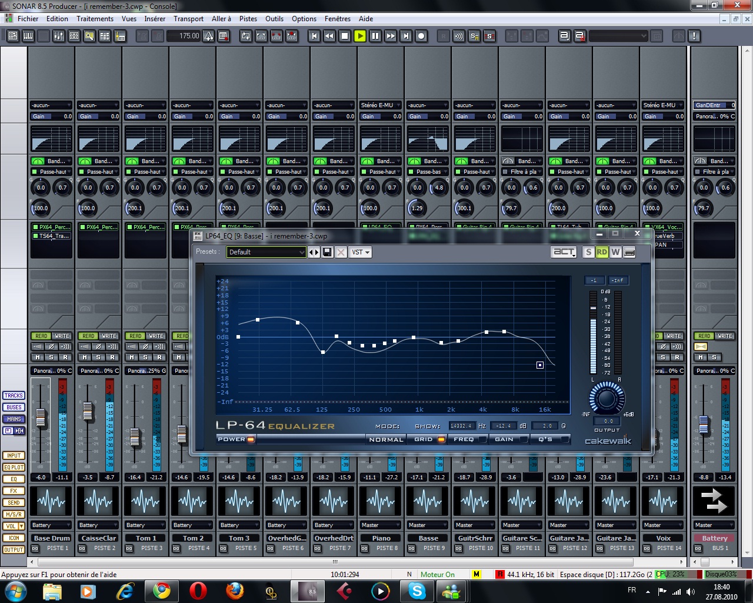
Task: Pause the transport
Action: click(x=375, y=36)
